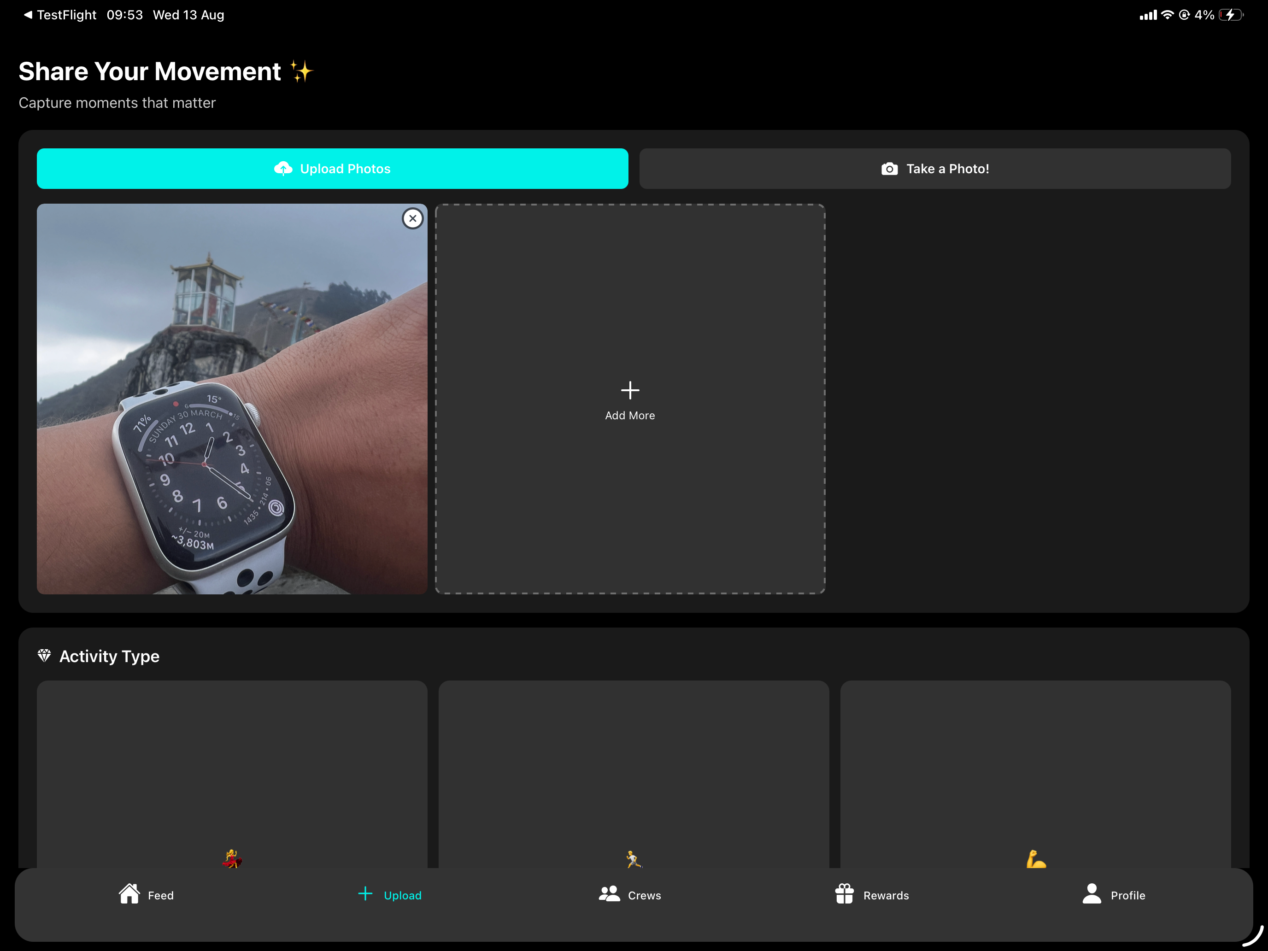1268x951 pixels.
Task: Open the Crews tab
Action: pos(630,894)
